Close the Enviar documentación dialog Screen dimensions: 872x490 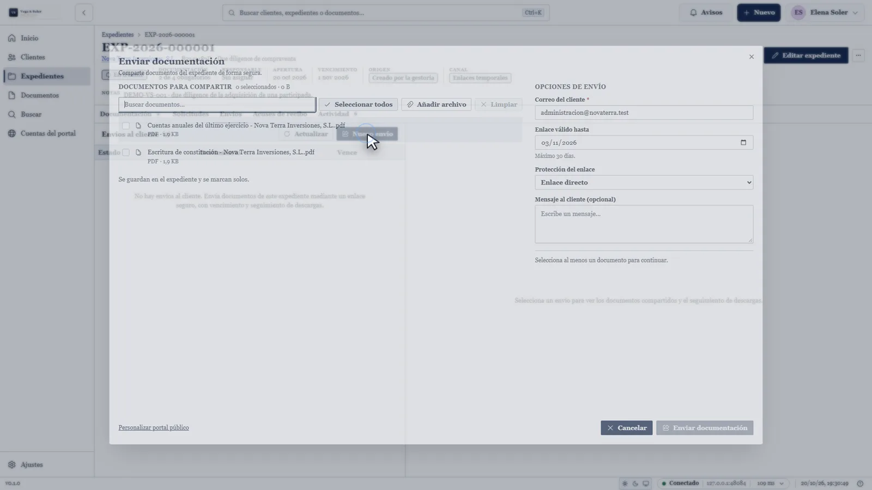[752, 57]
